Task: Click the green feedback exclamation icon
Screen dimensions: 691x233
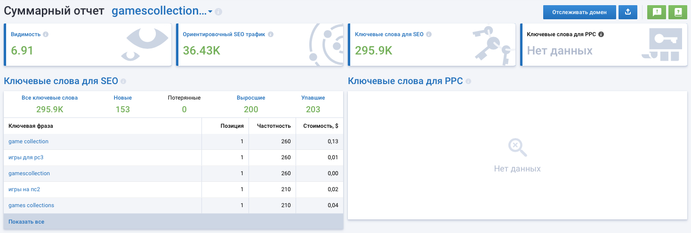Action: [656, 12]
